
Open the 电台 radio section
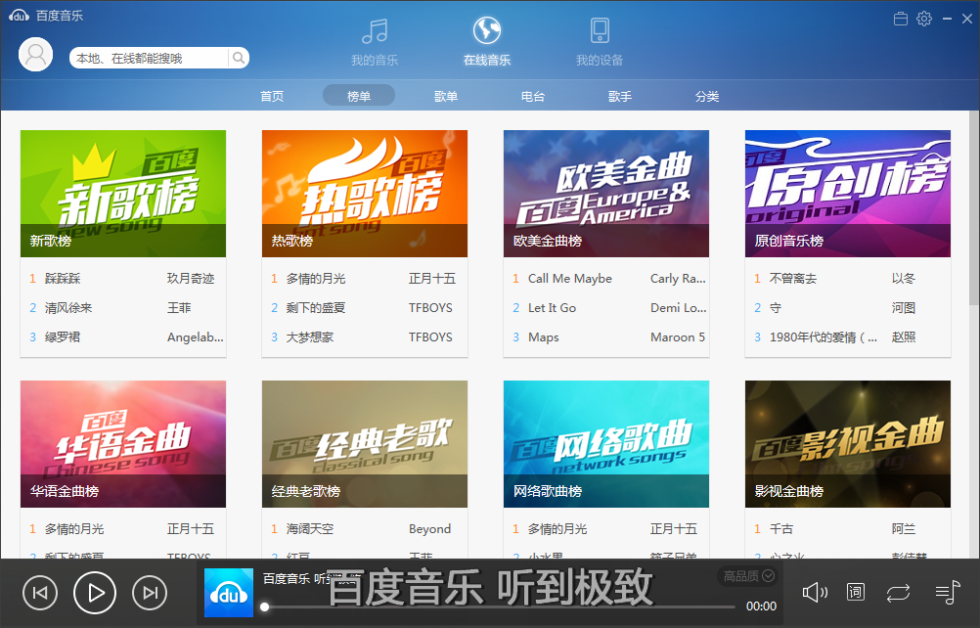(533, 96)
